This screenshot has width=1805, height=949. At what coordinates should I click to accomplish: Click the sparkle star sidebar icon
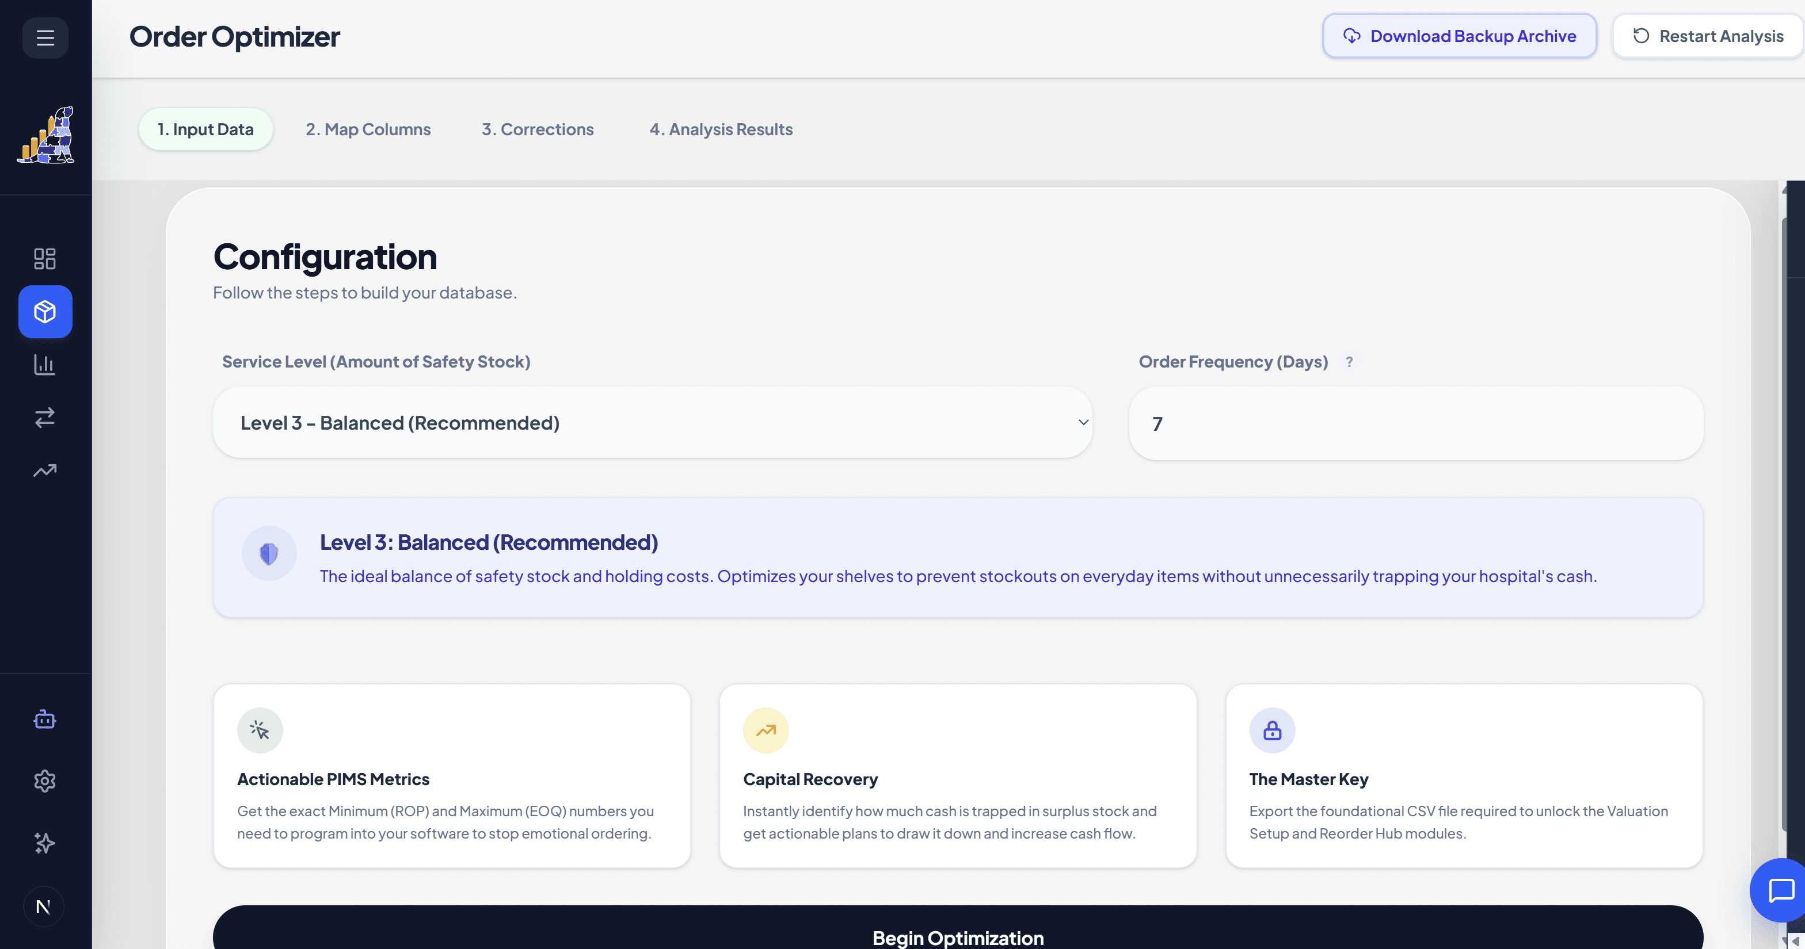tap(45, 843)
